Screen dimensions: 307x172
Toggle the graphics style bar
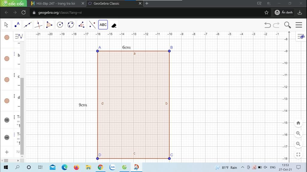[301, 36]
